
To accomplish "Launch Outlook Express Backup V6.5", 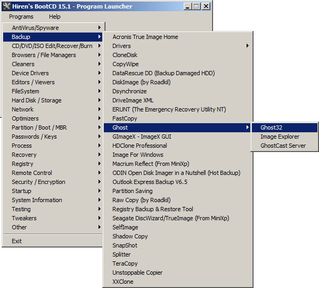I will click(177, 182).
